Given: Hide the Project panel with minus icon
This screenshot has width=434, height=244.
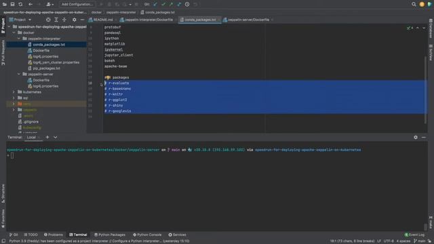Looking at the screenshot, I should (x=82, y=20).
